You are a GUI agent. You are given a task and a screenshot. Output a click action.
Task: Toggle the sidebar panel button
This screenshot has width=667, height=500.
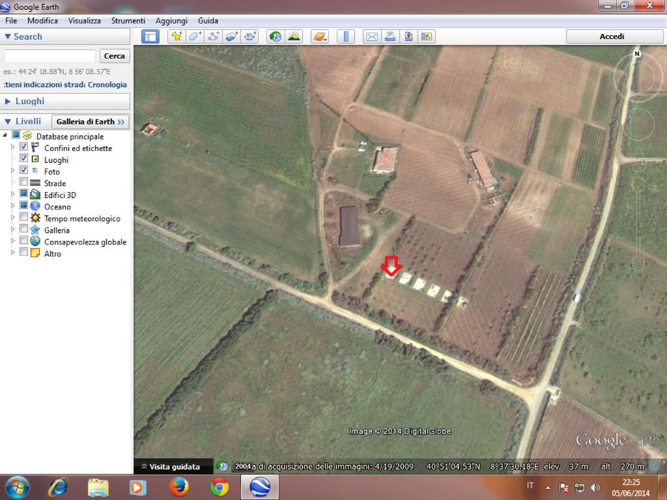(x=150, y=36)
